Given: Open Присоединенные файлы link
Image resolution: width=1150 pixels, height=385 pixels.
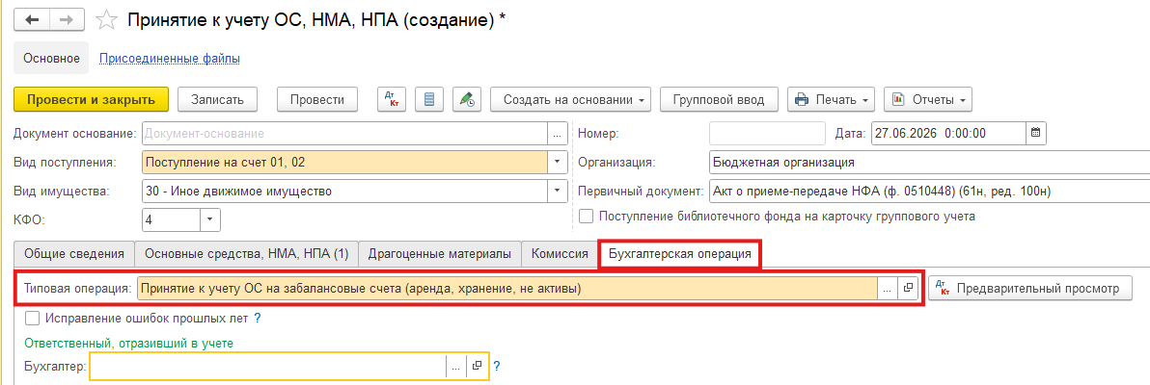Looking at the screenshot, I should tap(170, 58).
